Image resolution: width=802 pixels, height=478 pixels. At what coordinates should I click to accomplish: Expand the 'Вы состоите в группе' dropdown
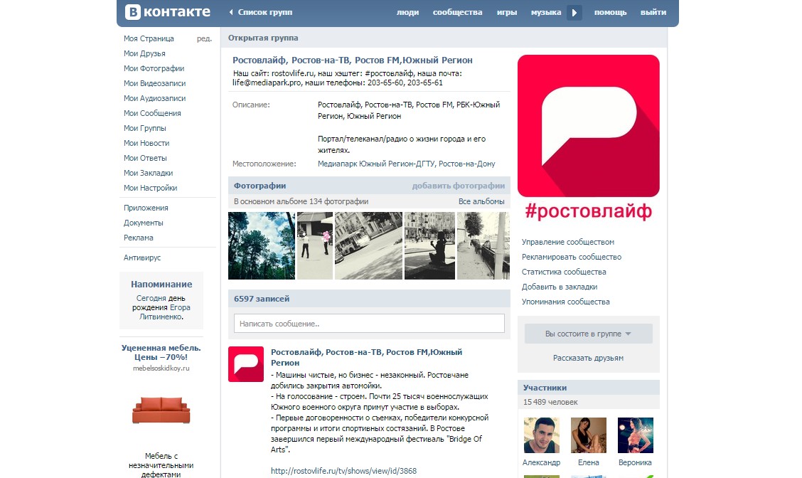pos(588,334)
